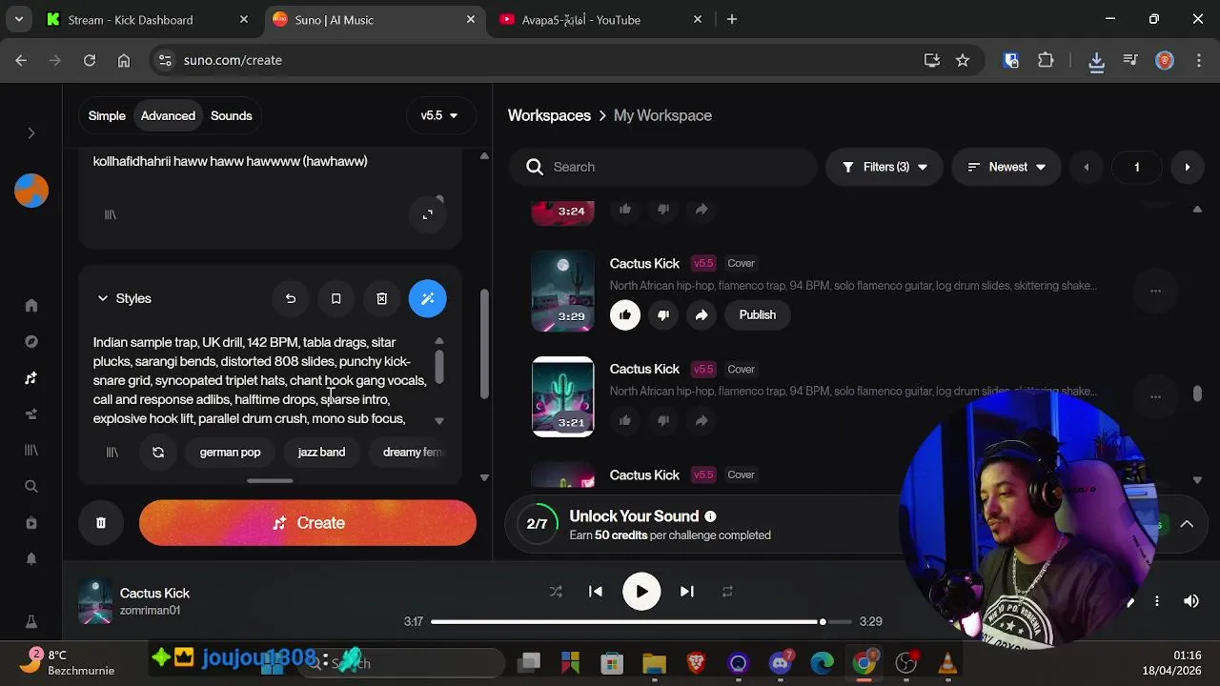
Task: Like the 3:24 track at list top
Action: (x=625, y=209)
